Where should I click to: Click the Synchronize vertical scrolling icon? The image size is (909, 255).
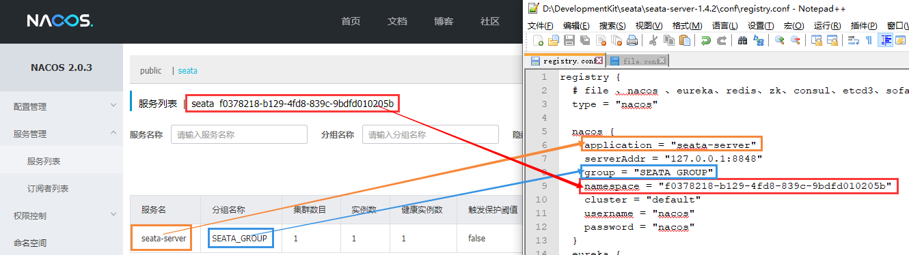[x=816, y=40]
